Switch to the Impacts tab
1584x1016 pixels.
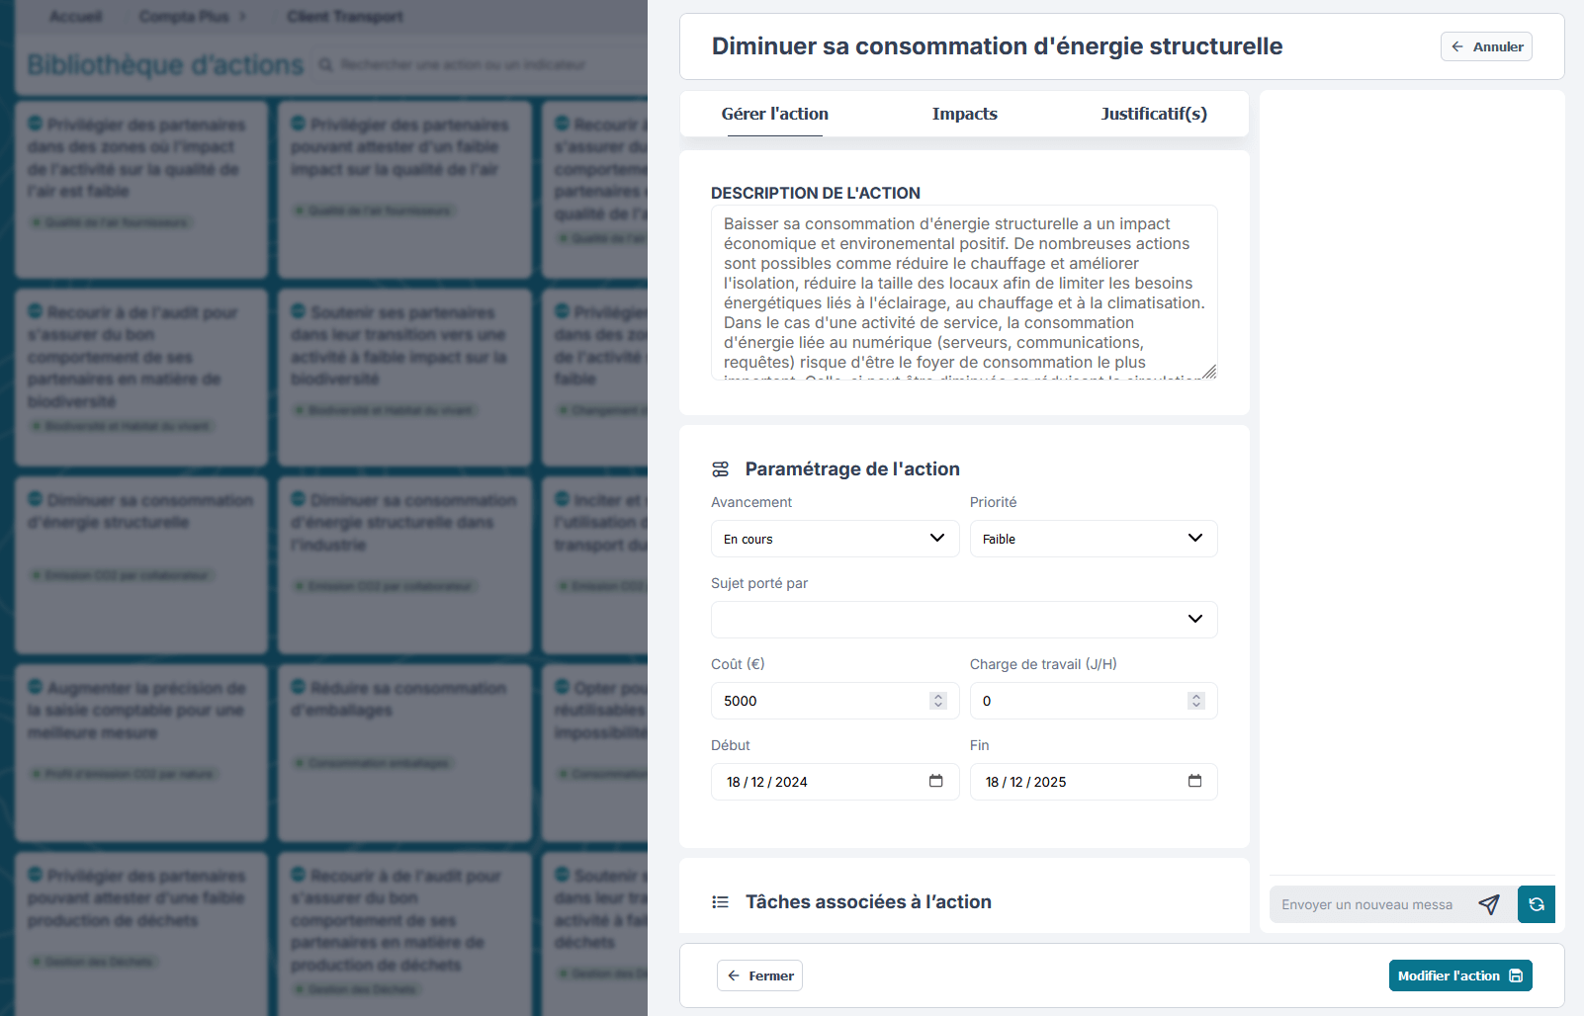(x=965, y=114)
